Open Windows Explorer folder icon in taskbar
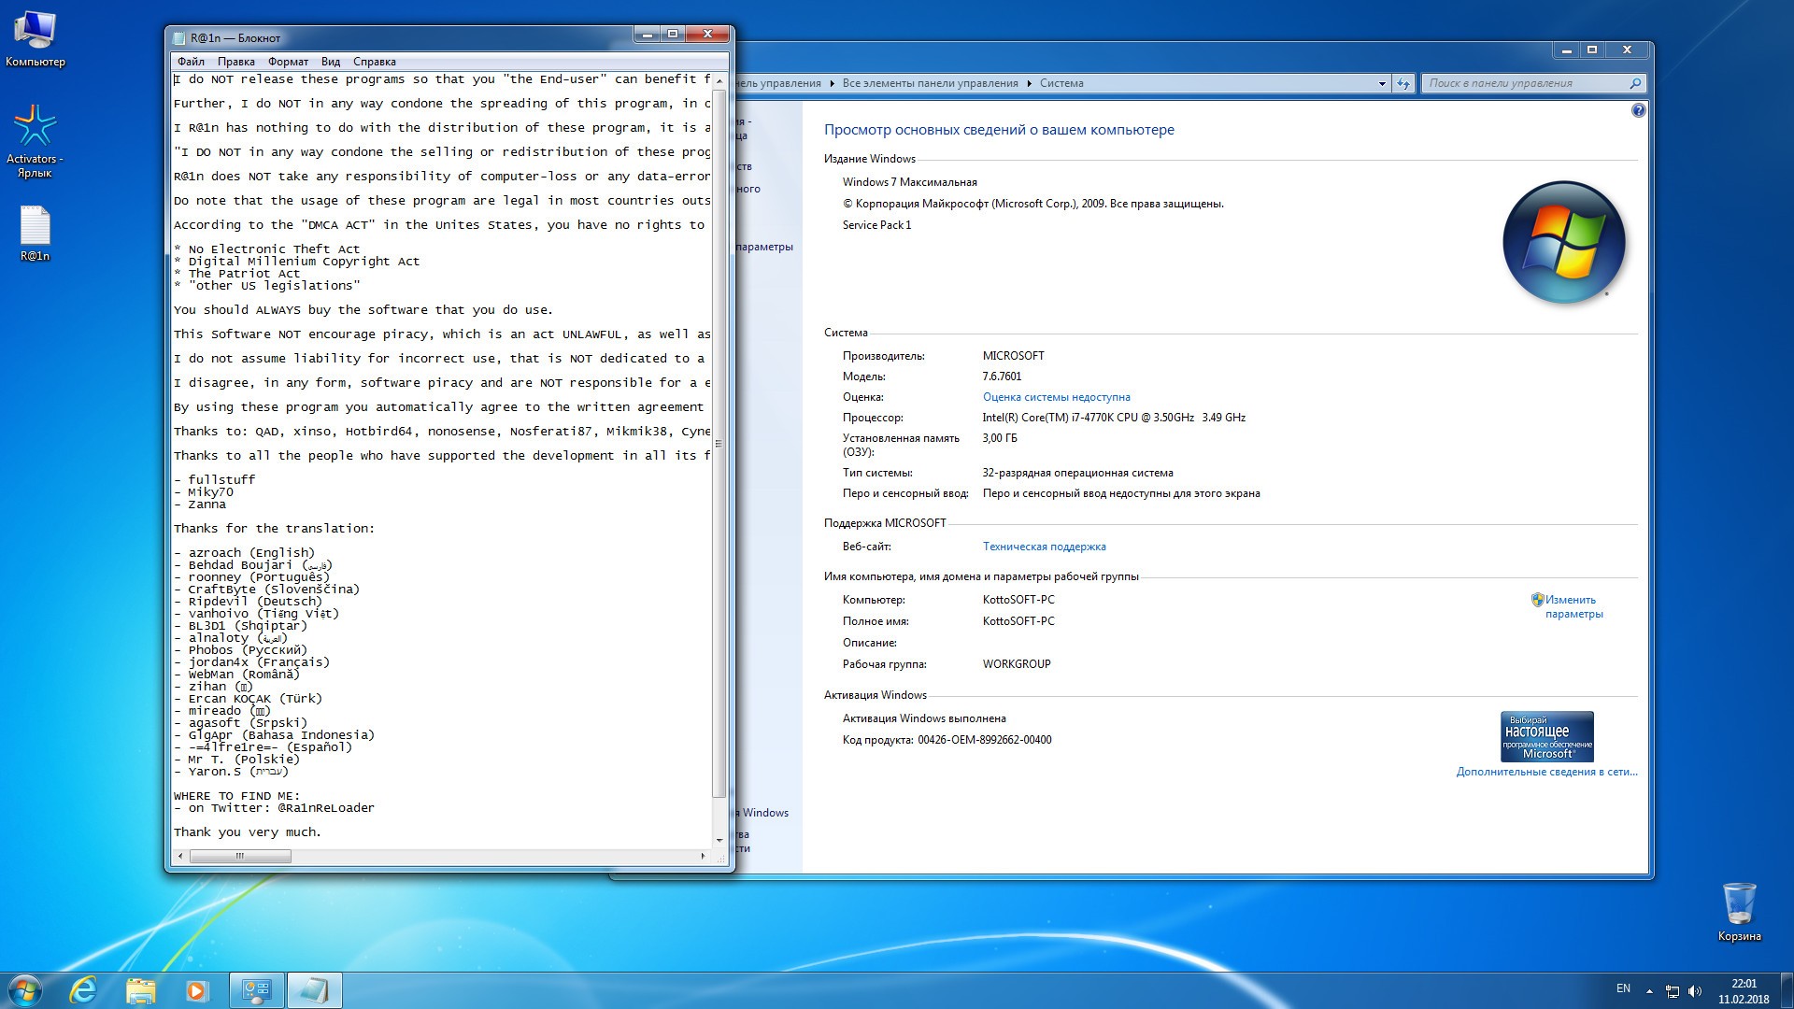Screen dimensions: 1794x1009 point(141,990)
